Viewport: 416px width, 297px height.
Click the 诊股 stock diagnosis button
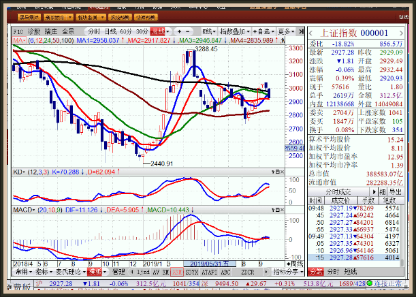(x=34, y=32)
